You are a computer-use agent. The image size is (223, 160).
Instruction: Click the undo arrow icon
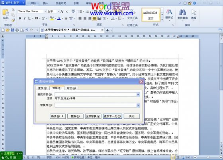coord(27,30)
